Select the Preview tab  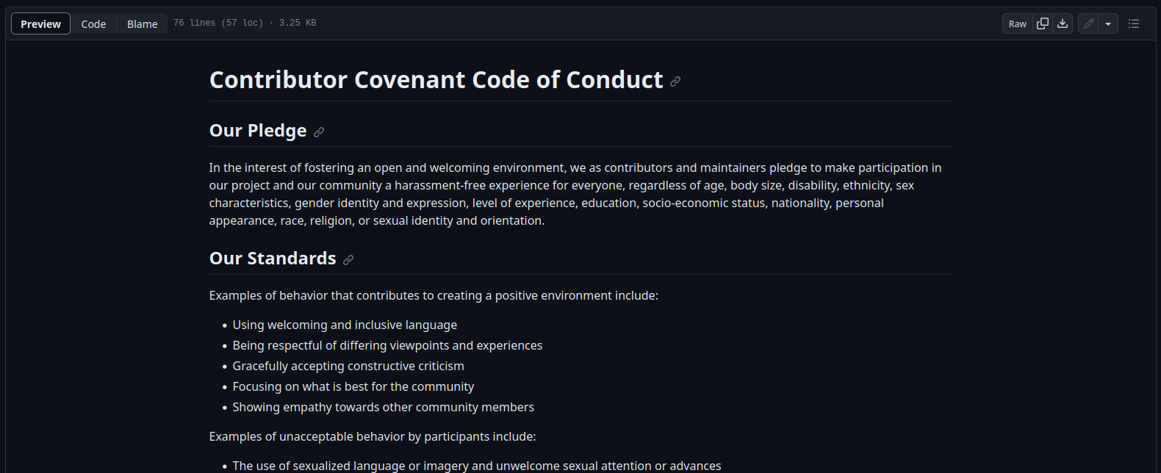40,23
